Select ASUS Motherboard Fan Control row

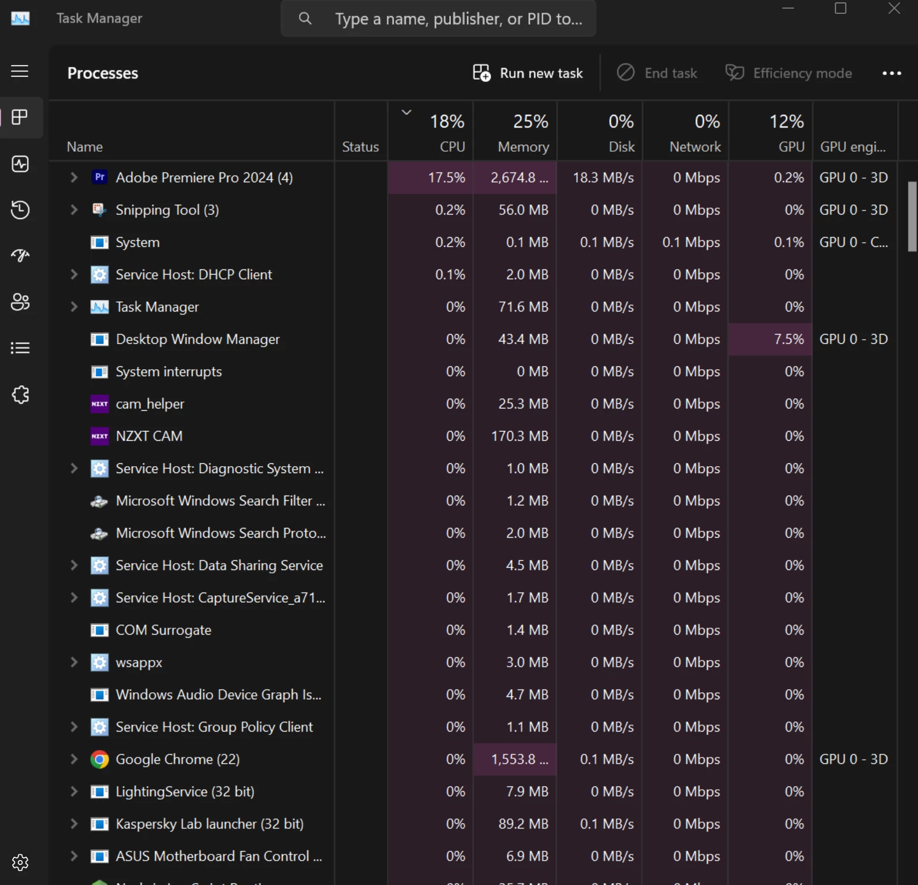pyautogui.click(x=473, y=856)
